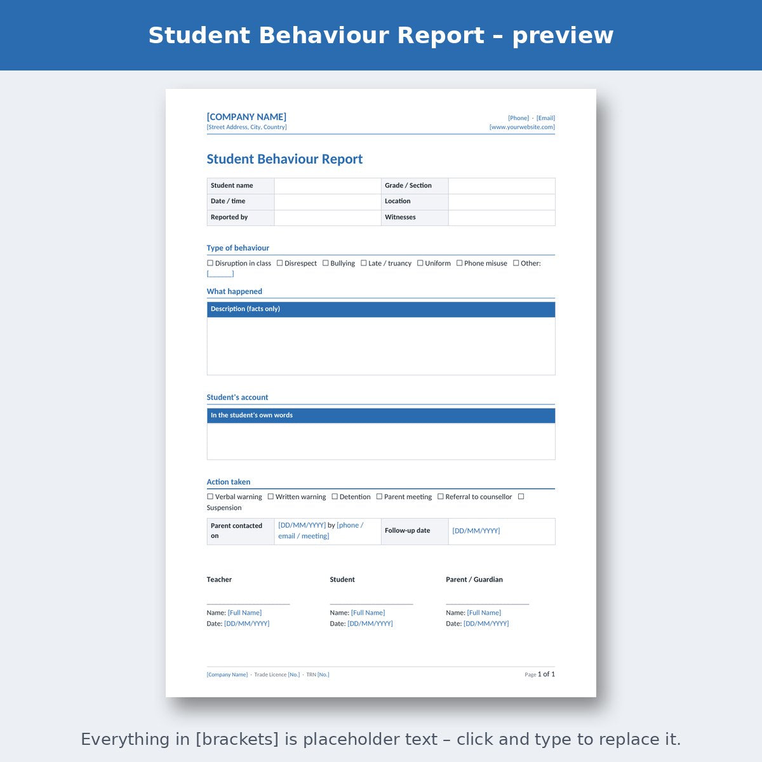Click the Teacher signature line
Screen dimensions: 762x762
point(248,603)
